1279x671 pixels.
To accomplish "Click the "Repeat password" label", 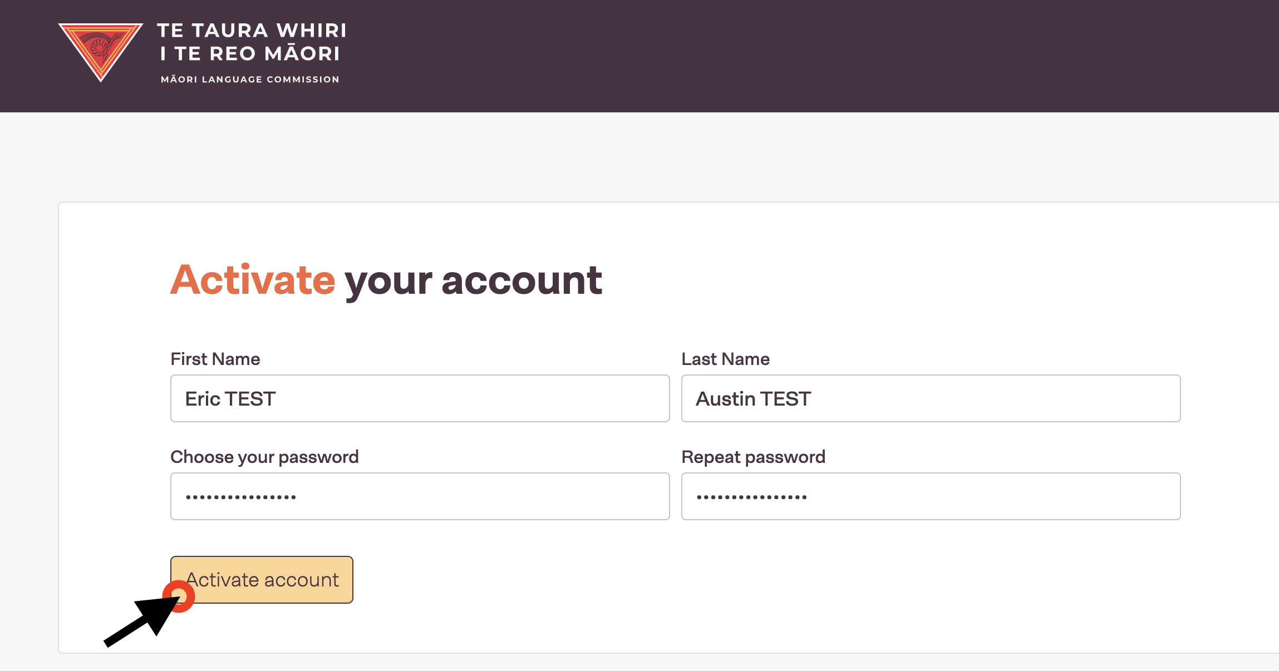I will point(754,457).
